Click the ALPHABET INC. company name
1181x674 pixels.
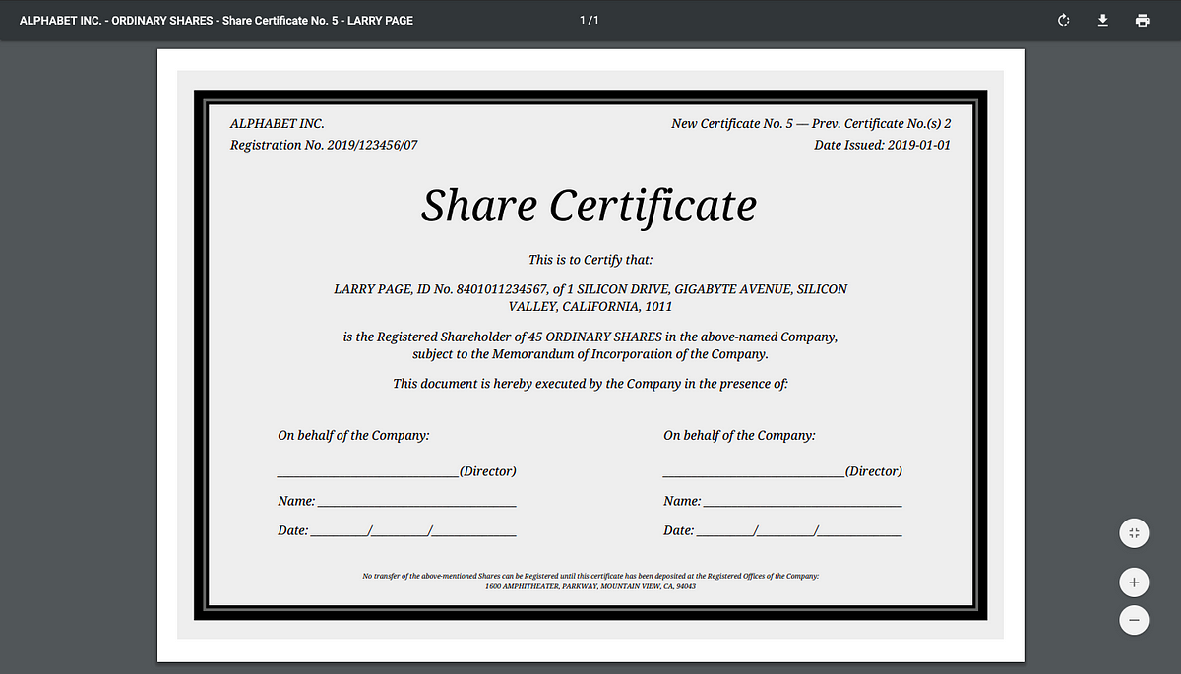(x=278, y=124)
